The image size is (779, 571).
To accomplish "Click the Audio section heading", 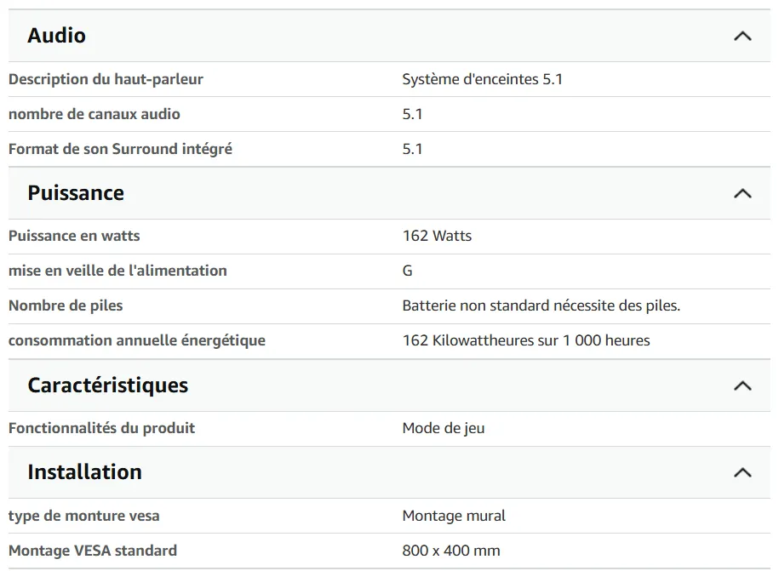I will pyautogui.click(x=57, y=36).
